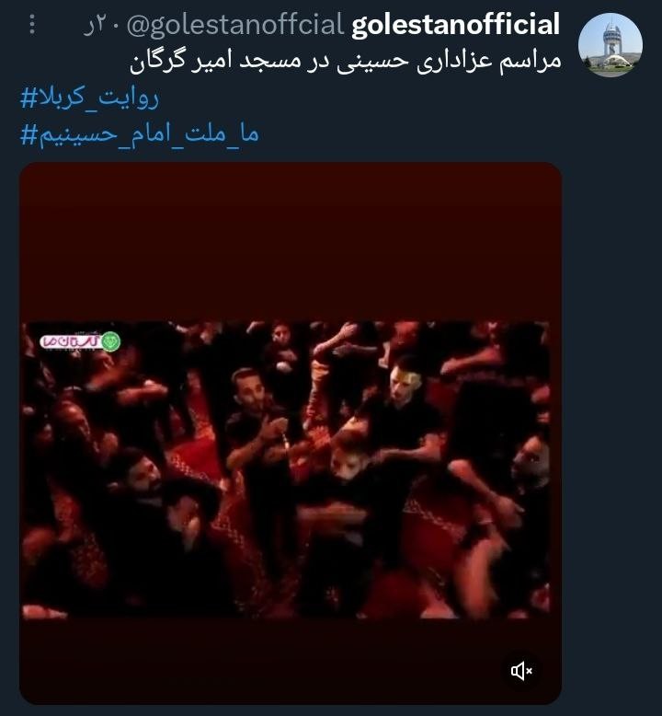Open the @golestanoffcial handle link
Image resolution: width=662 pixels, height=716 pixels.
pos(235,25)
